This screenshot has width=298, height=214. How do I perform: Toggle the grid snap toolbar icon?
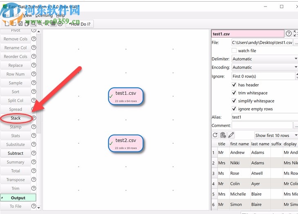[54, 24]
